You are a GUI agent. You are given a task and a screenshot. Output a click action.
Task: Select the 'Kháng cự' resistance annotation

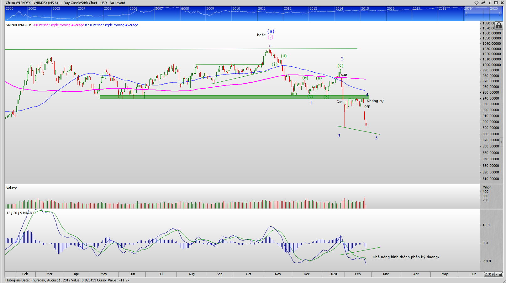point(375,101)
